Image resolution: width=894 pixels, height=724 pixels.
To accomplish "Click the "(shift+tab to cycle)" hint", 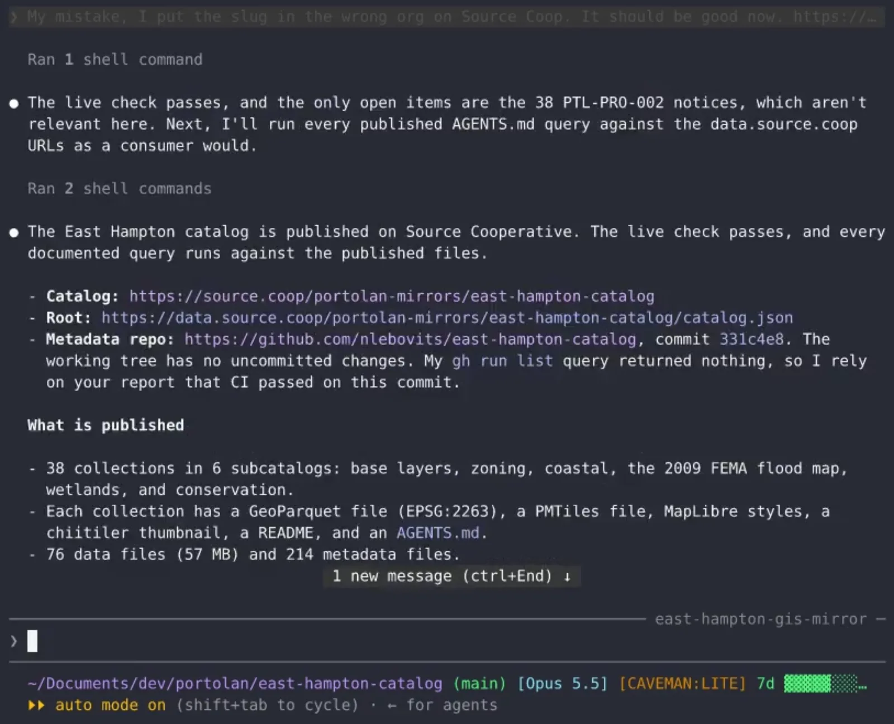I will tap(267, 705).
